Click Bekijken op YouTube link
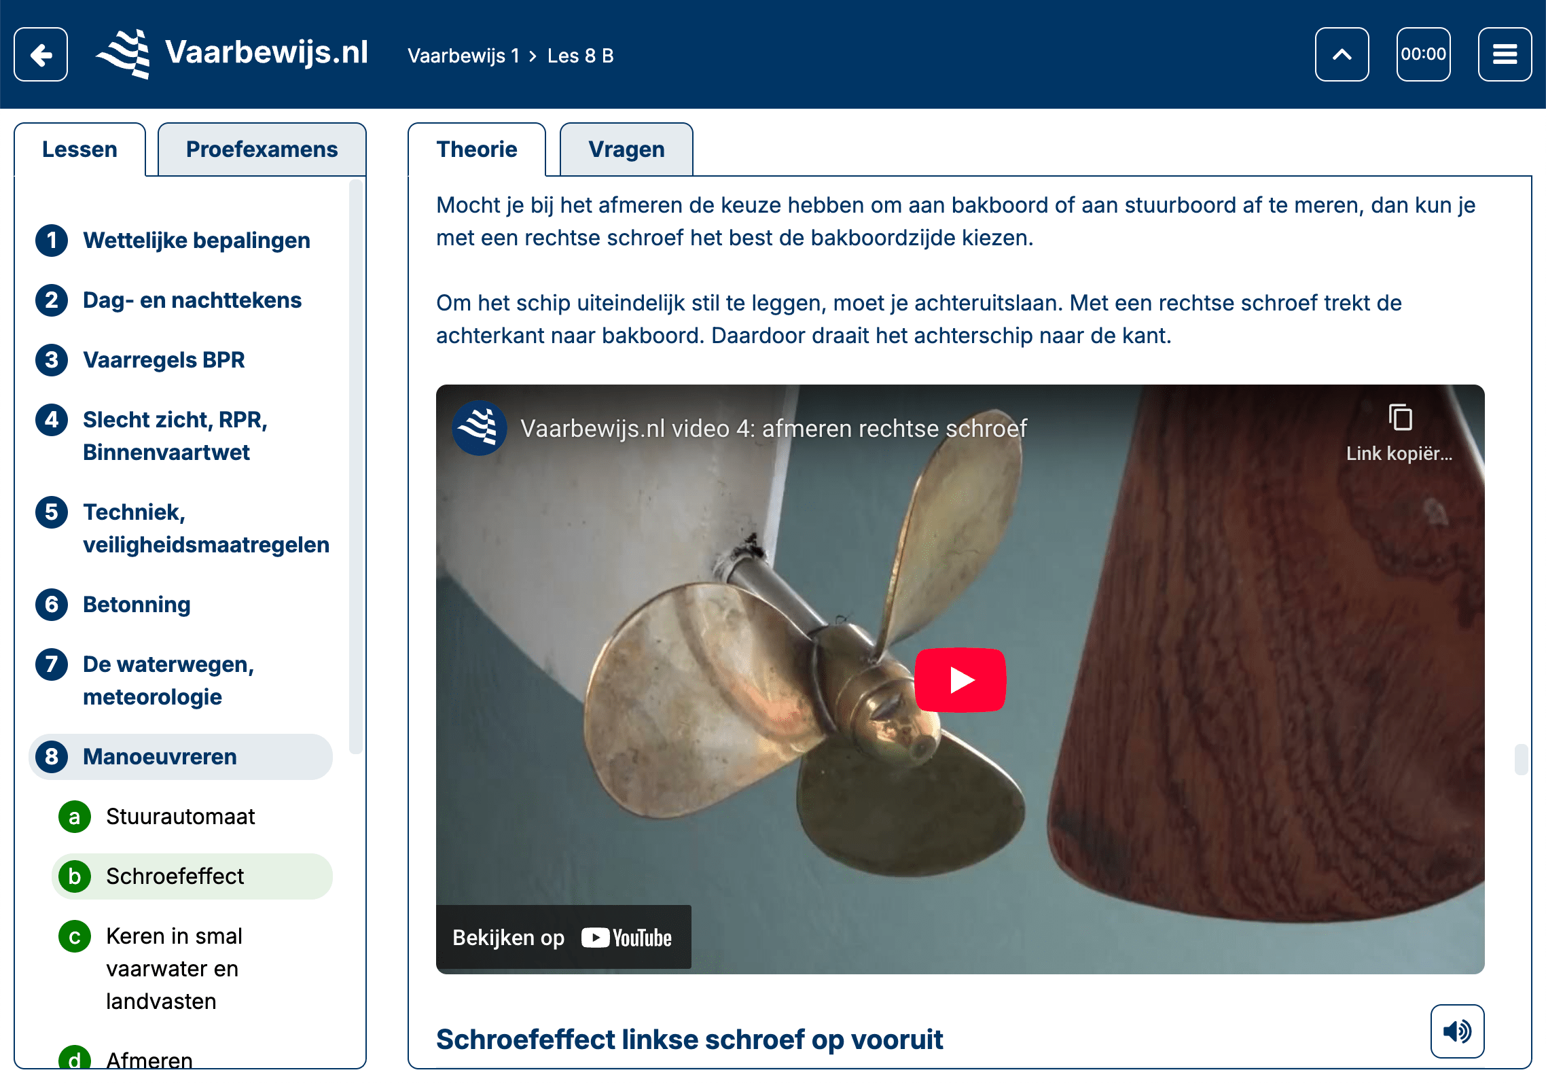Screen dimensions: 1546x1083 (x=563, y=938)
